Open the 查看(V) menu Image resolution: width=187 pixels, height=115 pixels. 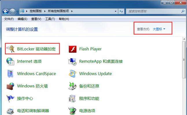point(36,19)
